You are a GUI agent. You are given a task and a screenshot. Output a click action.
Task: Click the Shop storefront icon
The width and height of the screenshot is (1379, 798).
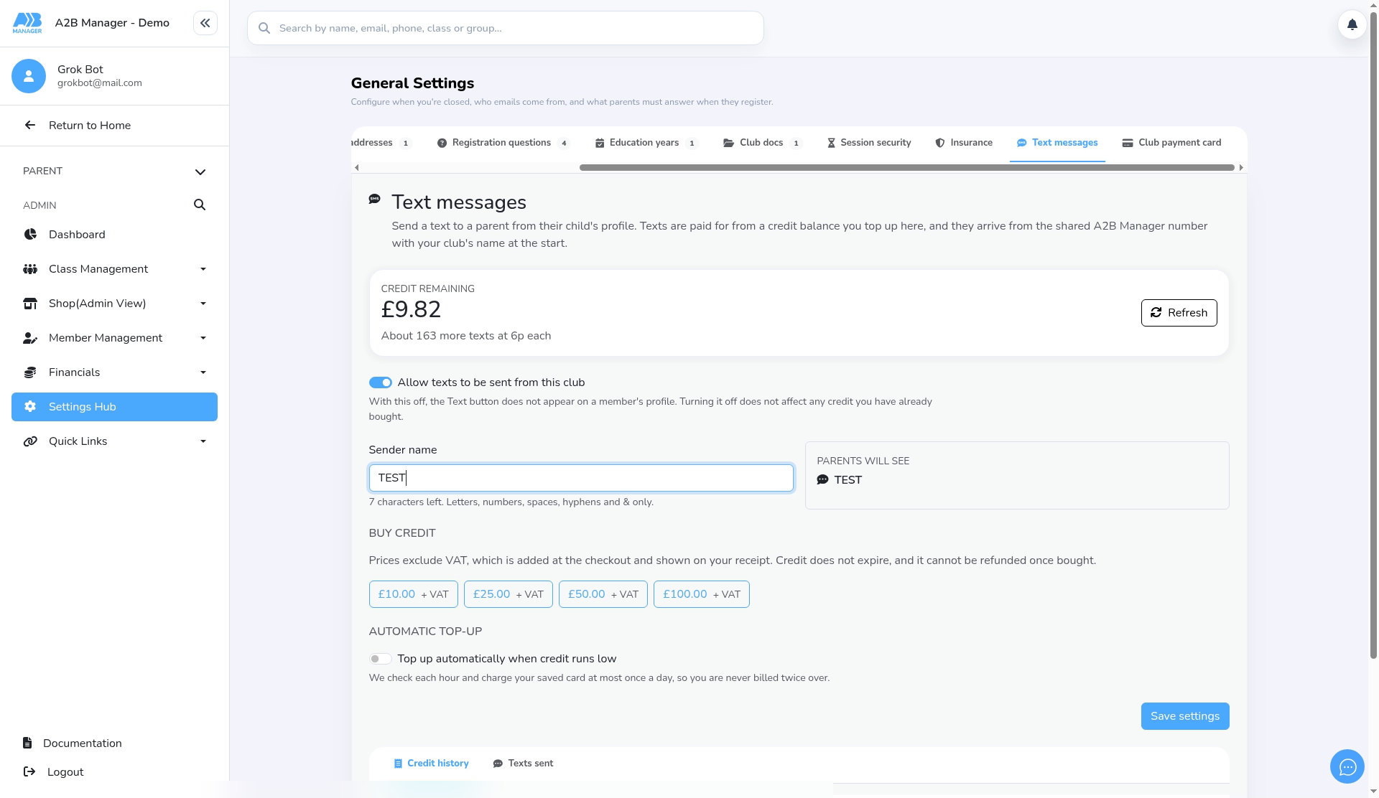30,304
